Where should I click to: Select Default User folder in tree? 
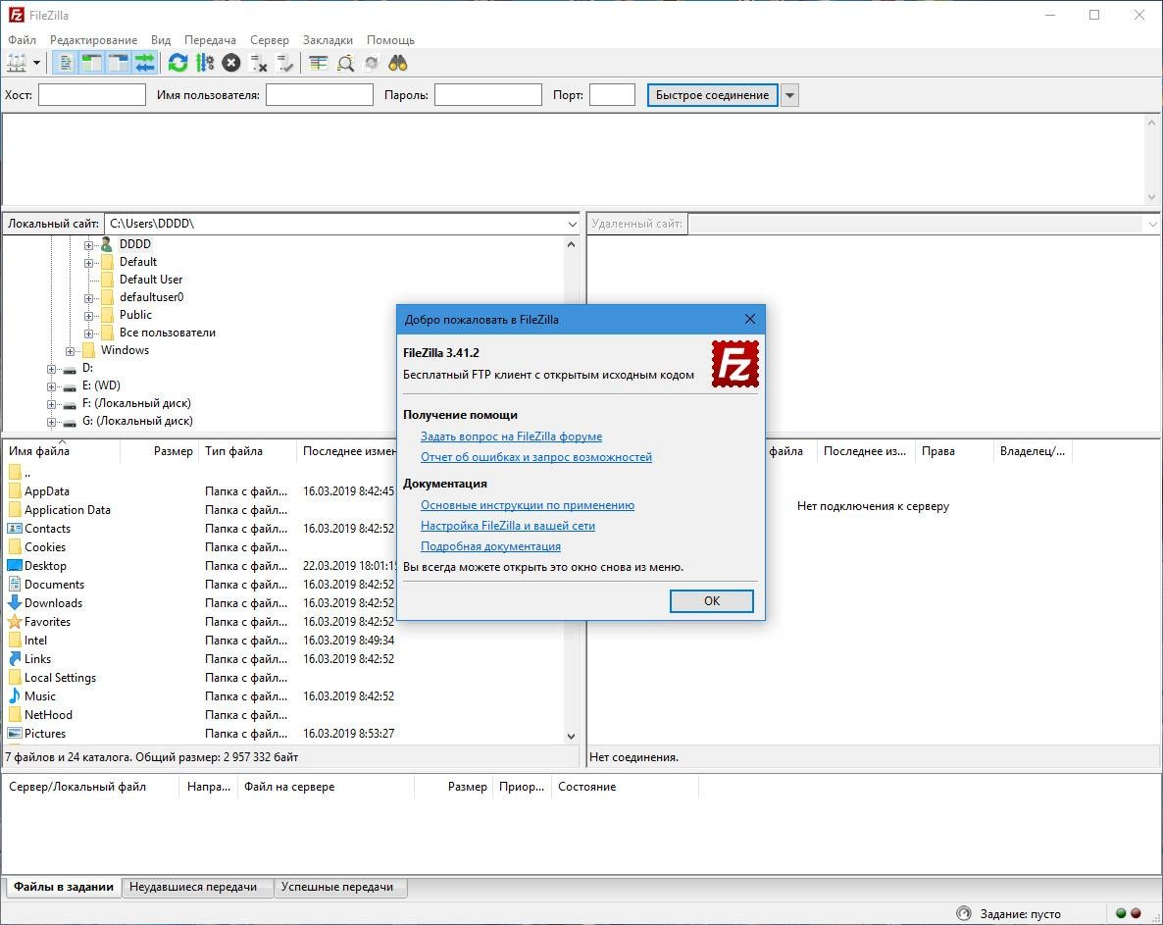point(151,280)
